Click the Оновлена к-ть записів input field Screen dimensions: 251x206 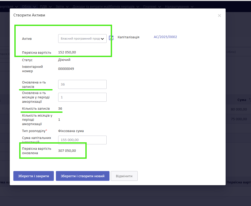(x=82, y=84)
